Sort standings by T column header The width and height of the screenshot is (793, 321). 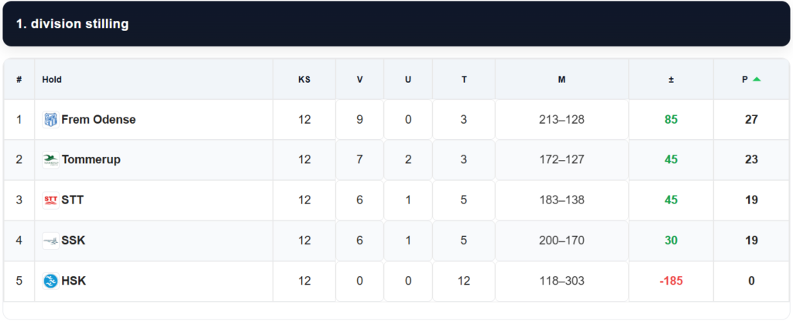point(464,80)
